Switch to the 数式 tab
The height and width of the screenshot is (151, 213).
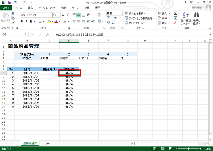pos(64,8)
